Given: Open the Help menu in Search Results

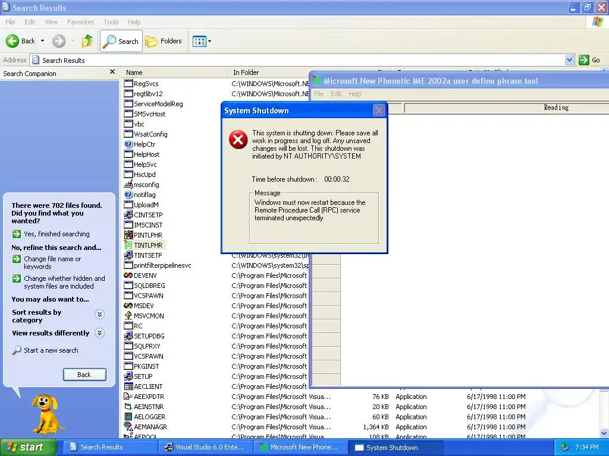Looking at the screenshot, I should [x=134, y=22].
